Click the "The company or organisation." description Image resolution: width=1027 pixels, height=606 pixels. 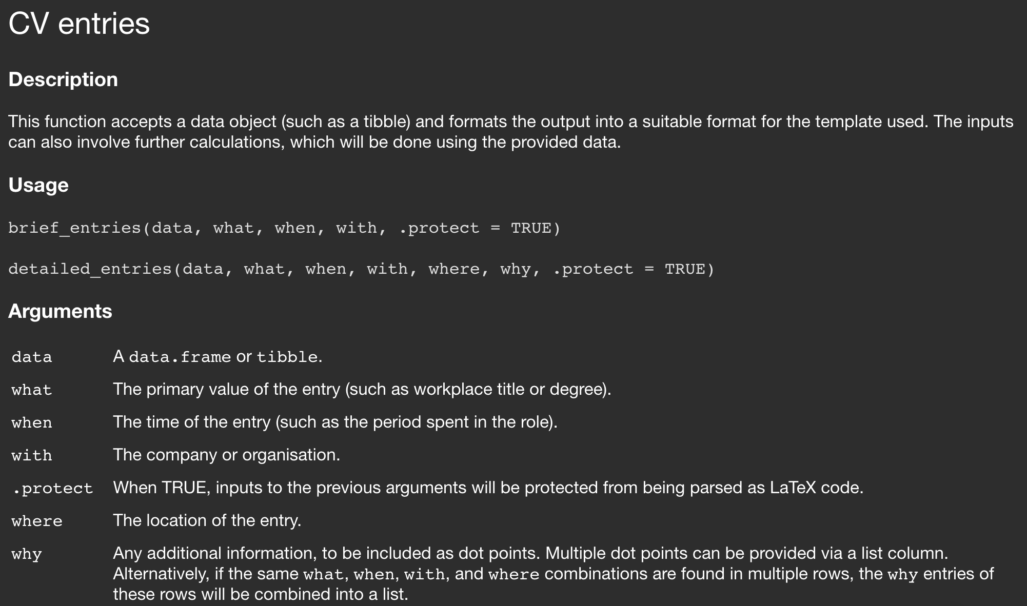tap(226, 455)
